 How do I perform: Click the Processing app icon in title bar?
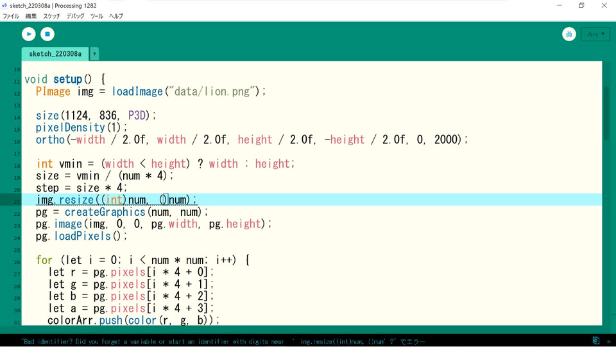pos(4,6)
